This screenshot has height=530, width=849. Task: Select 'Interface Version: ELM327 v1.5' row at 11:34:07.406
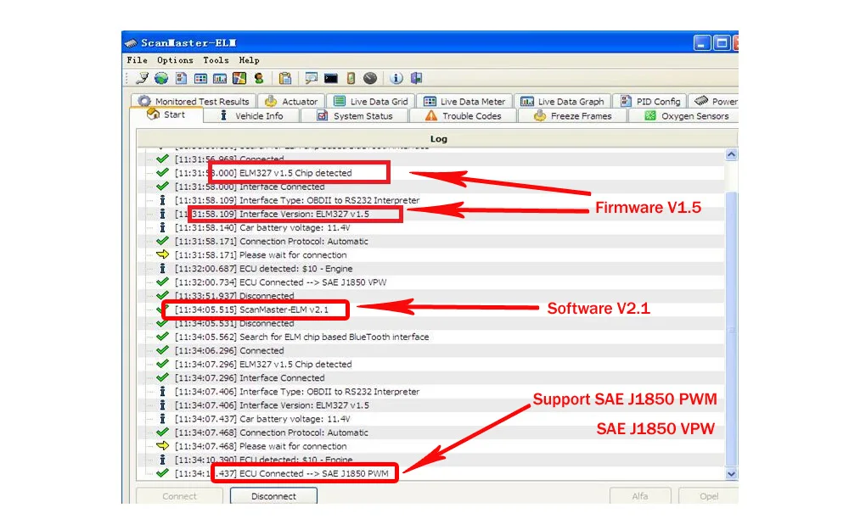tap(430, 405)
